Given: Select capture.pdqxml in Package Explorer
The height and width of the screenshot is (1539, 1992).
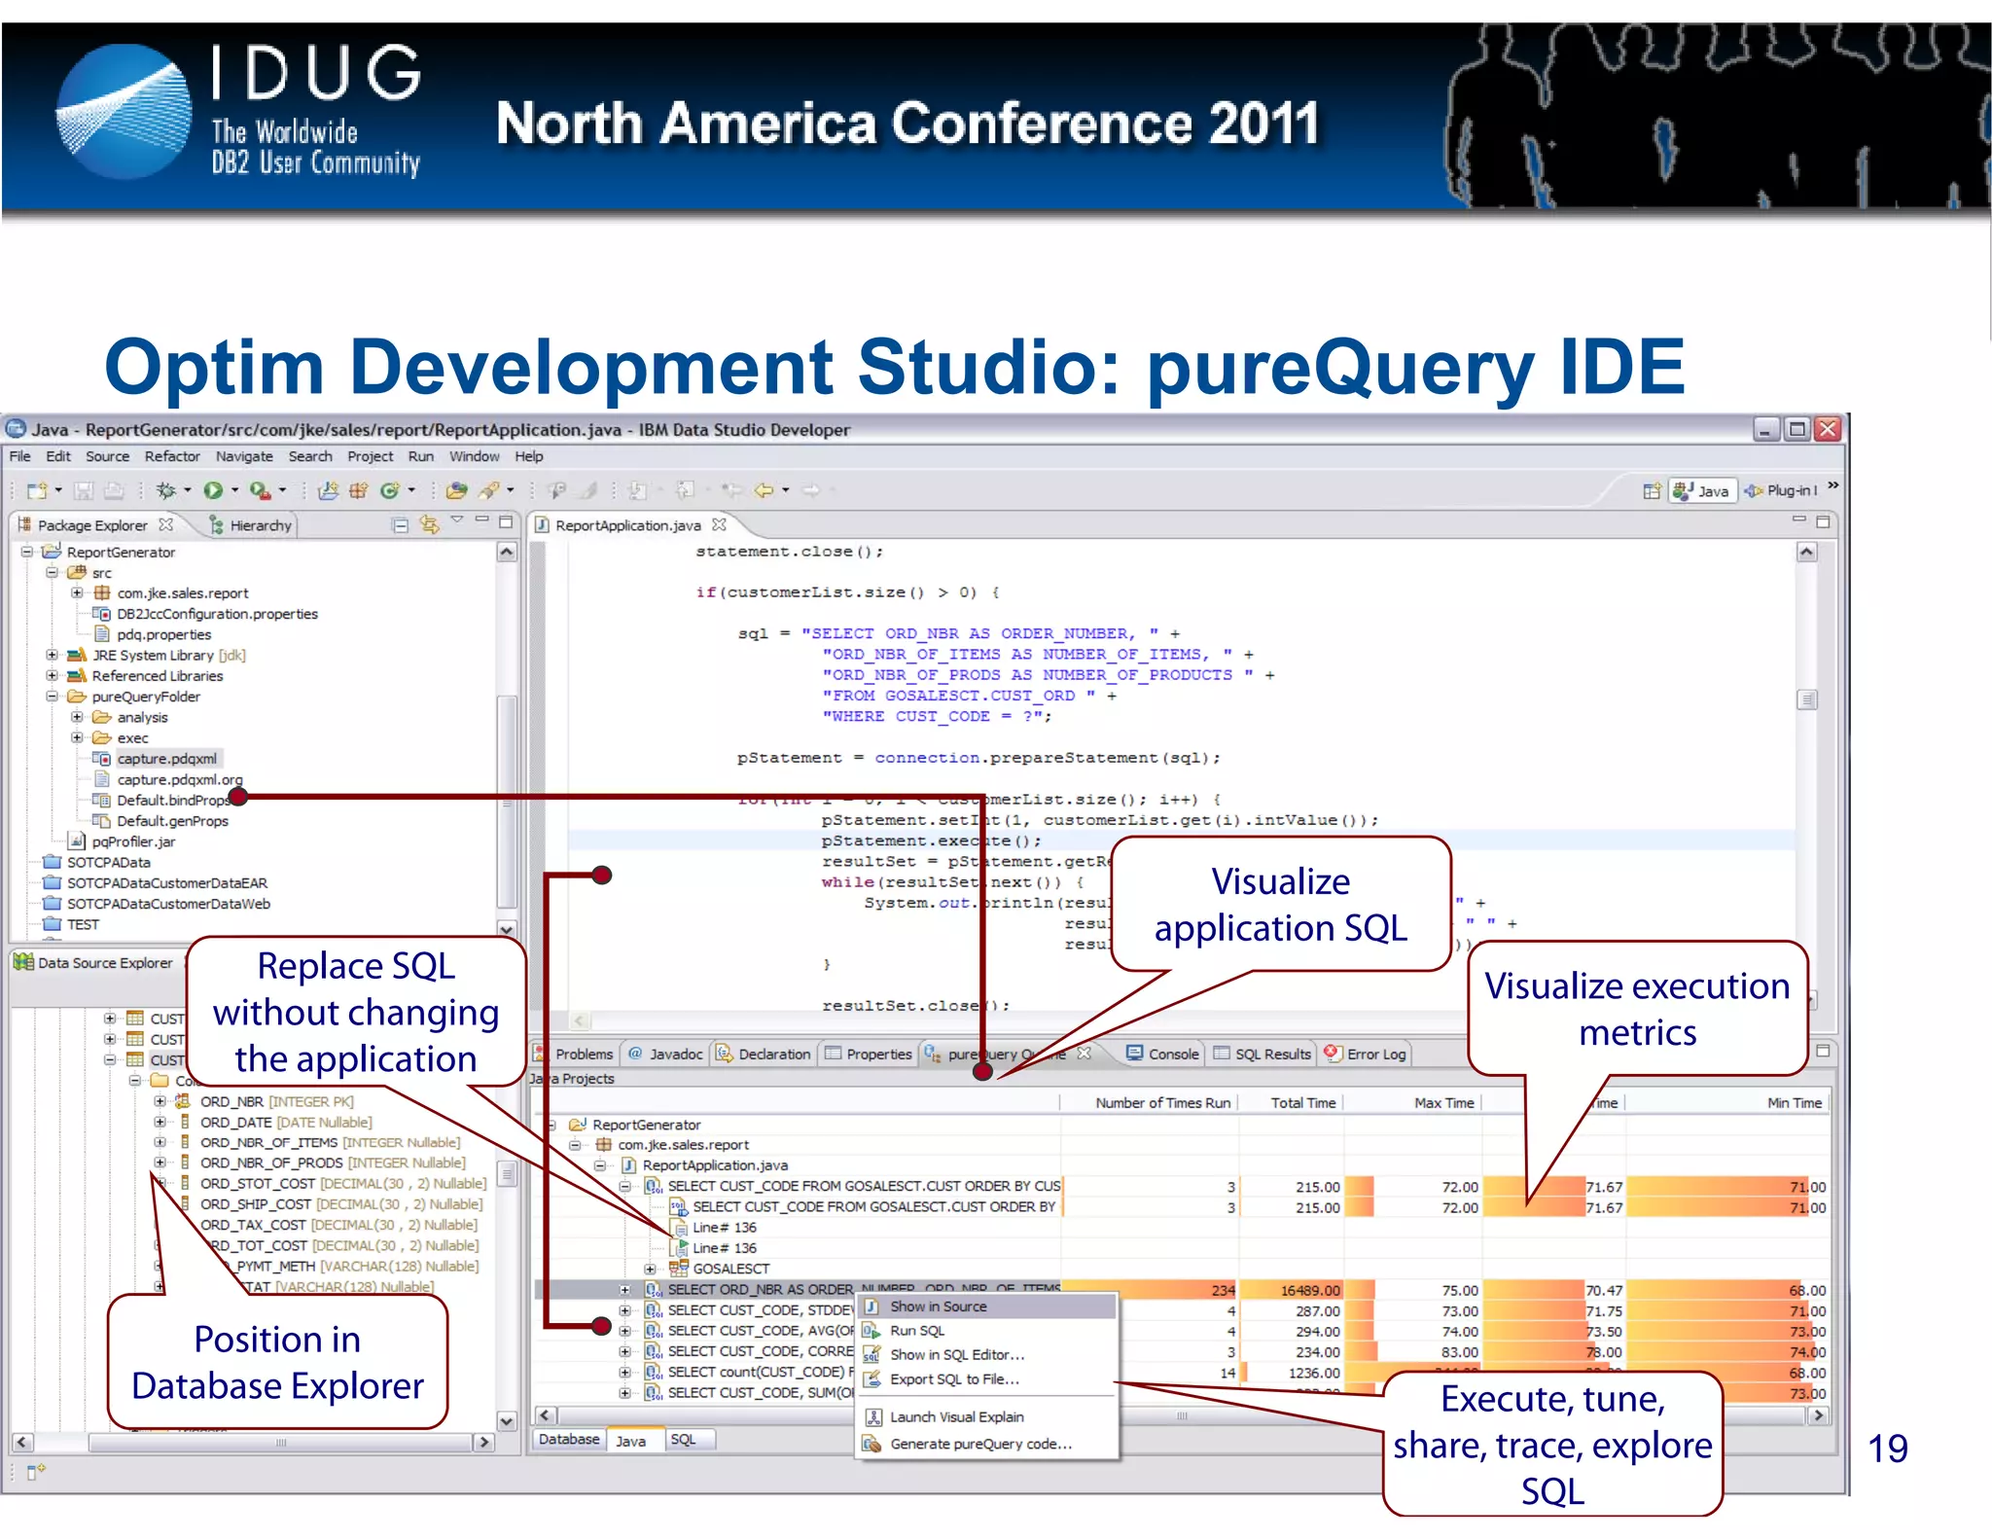Looking at the screenshot, I should (x=166, y=759).
